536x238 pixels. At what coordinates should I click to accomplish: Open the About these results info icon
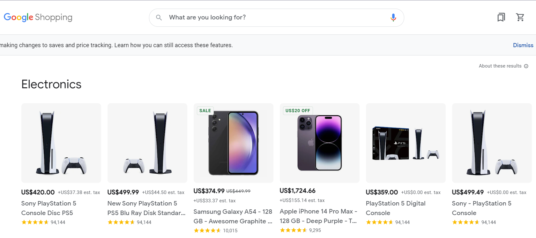(x=526, y=66)
